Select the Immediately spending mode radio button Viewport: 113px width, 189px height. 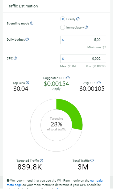pyautogui.click(x=63, y=27)
